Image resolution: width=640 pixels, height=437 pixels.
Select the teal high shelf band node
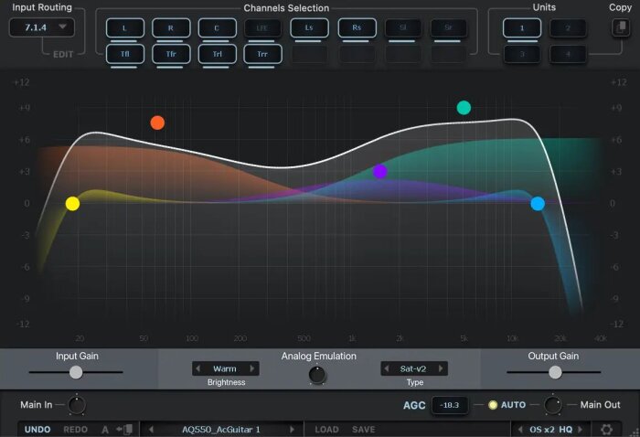pyautogui.click(x=464, y=108)
